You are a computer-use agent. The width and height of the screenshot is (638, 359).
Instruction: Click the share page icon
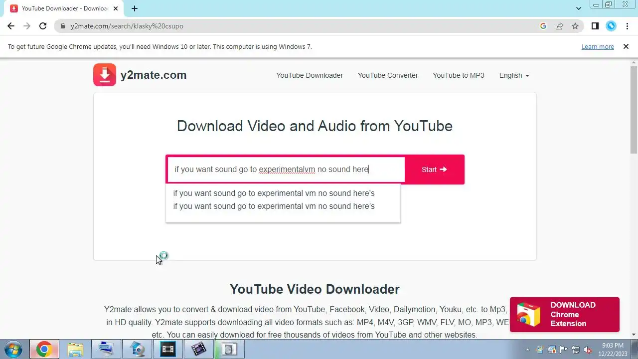[559, 26]
